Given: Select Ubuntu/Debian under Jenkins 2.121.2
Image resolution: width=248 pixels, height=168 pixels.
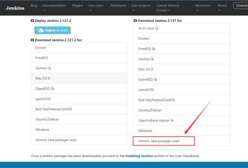Looking at the screenshot, I should click(79, 119).
